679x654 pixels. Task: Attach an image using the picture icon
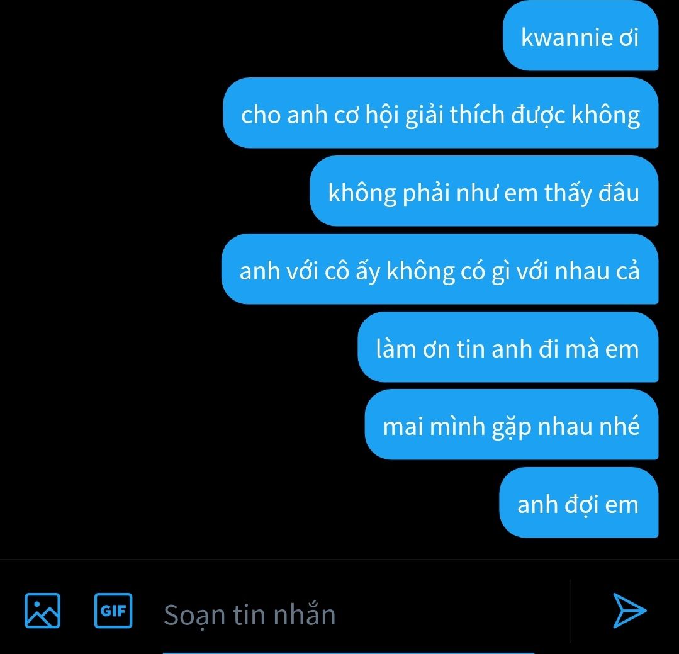point(42,611)
